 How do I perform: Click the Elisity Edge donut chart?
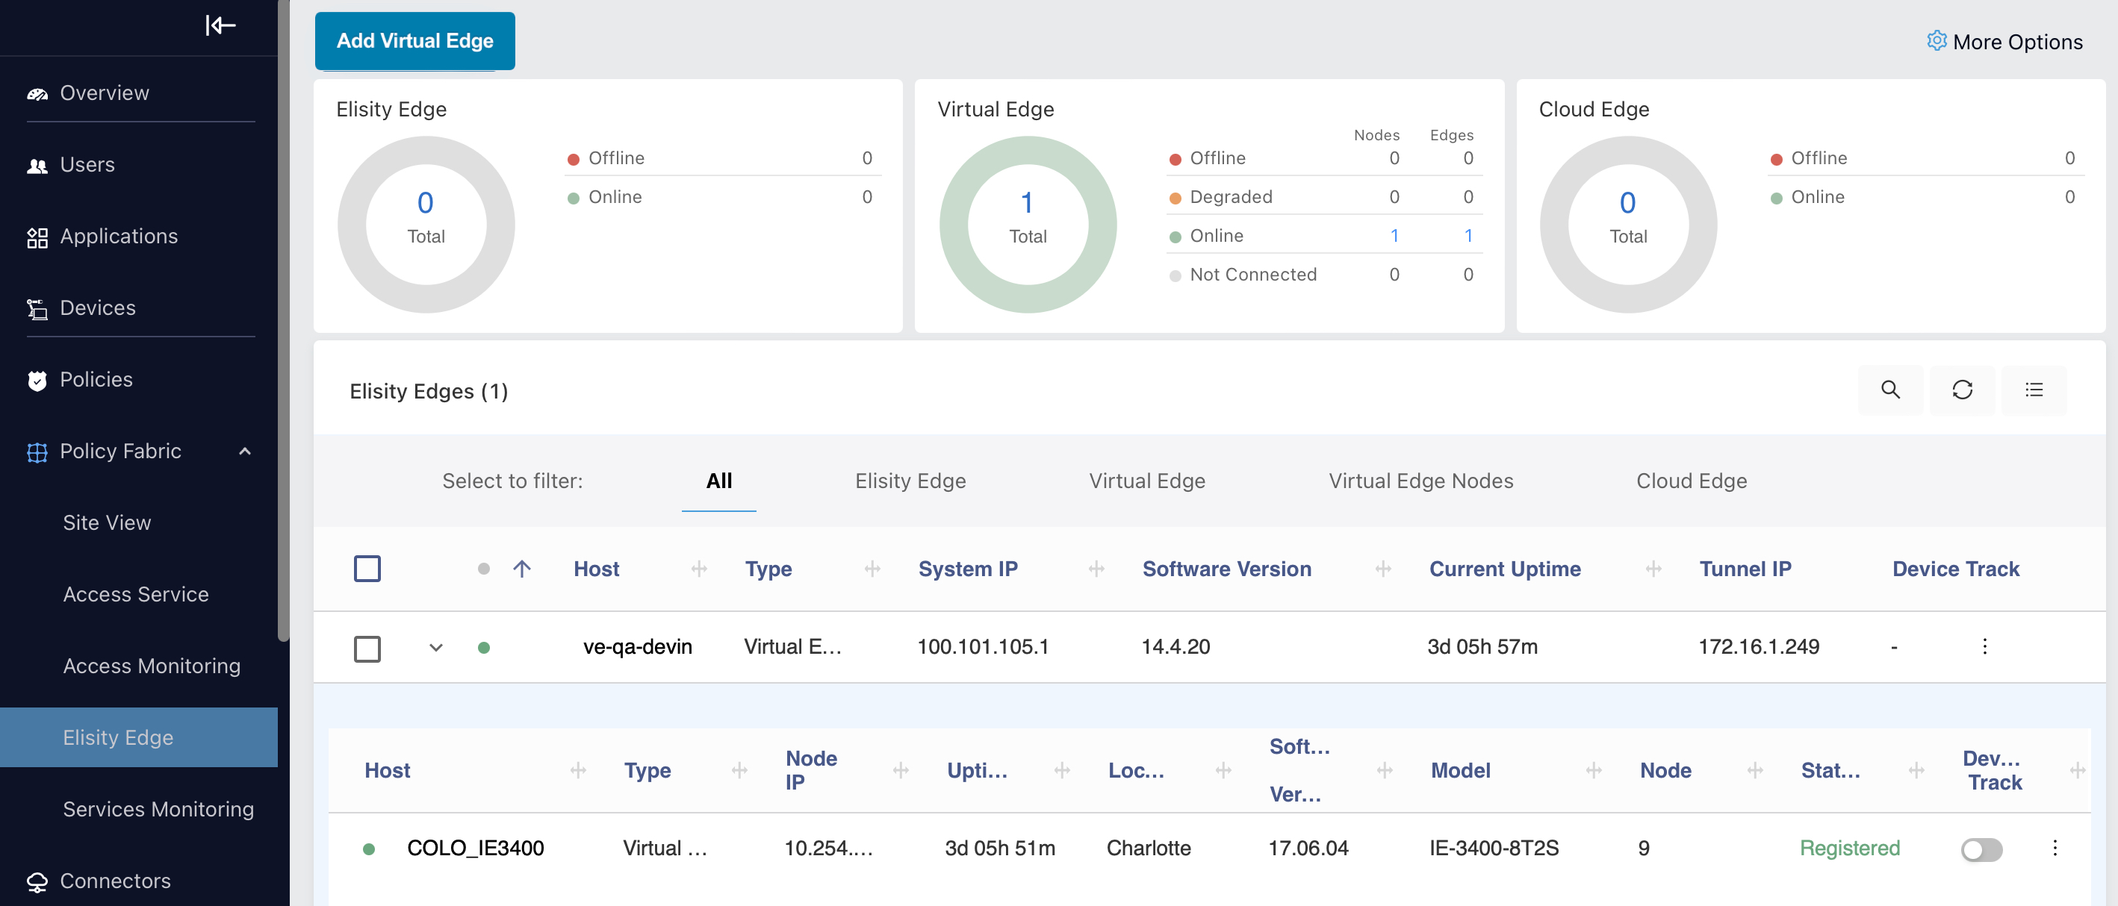426,224
